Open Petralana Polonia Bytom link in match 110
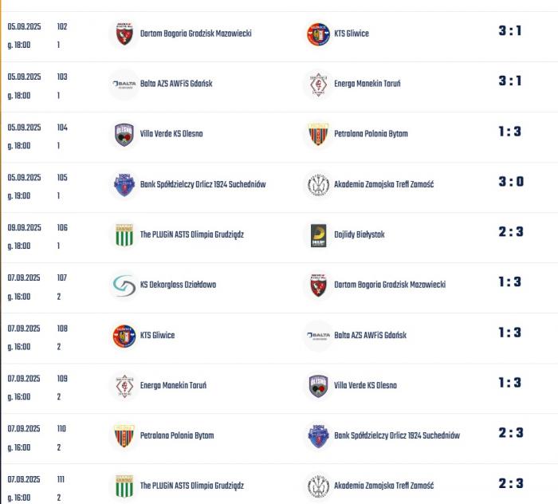558x504 pixels. [x=177, y=435]
